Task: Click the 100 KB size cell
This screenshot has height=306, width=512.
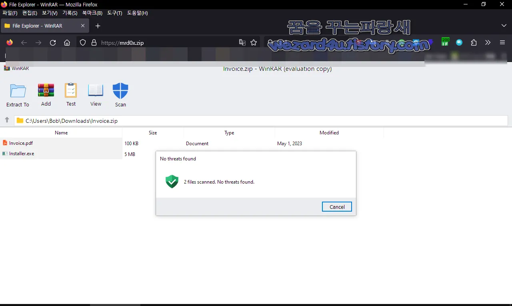Action: click(x=131, y=143)
